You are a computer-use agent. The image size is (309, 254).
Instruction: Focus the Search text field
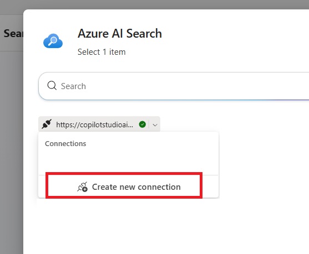[x=174, y=86]
